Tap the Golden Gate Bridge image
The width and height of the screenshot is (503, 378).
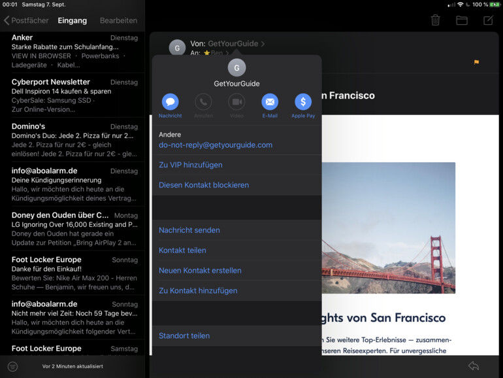click(x=389, y=228)
